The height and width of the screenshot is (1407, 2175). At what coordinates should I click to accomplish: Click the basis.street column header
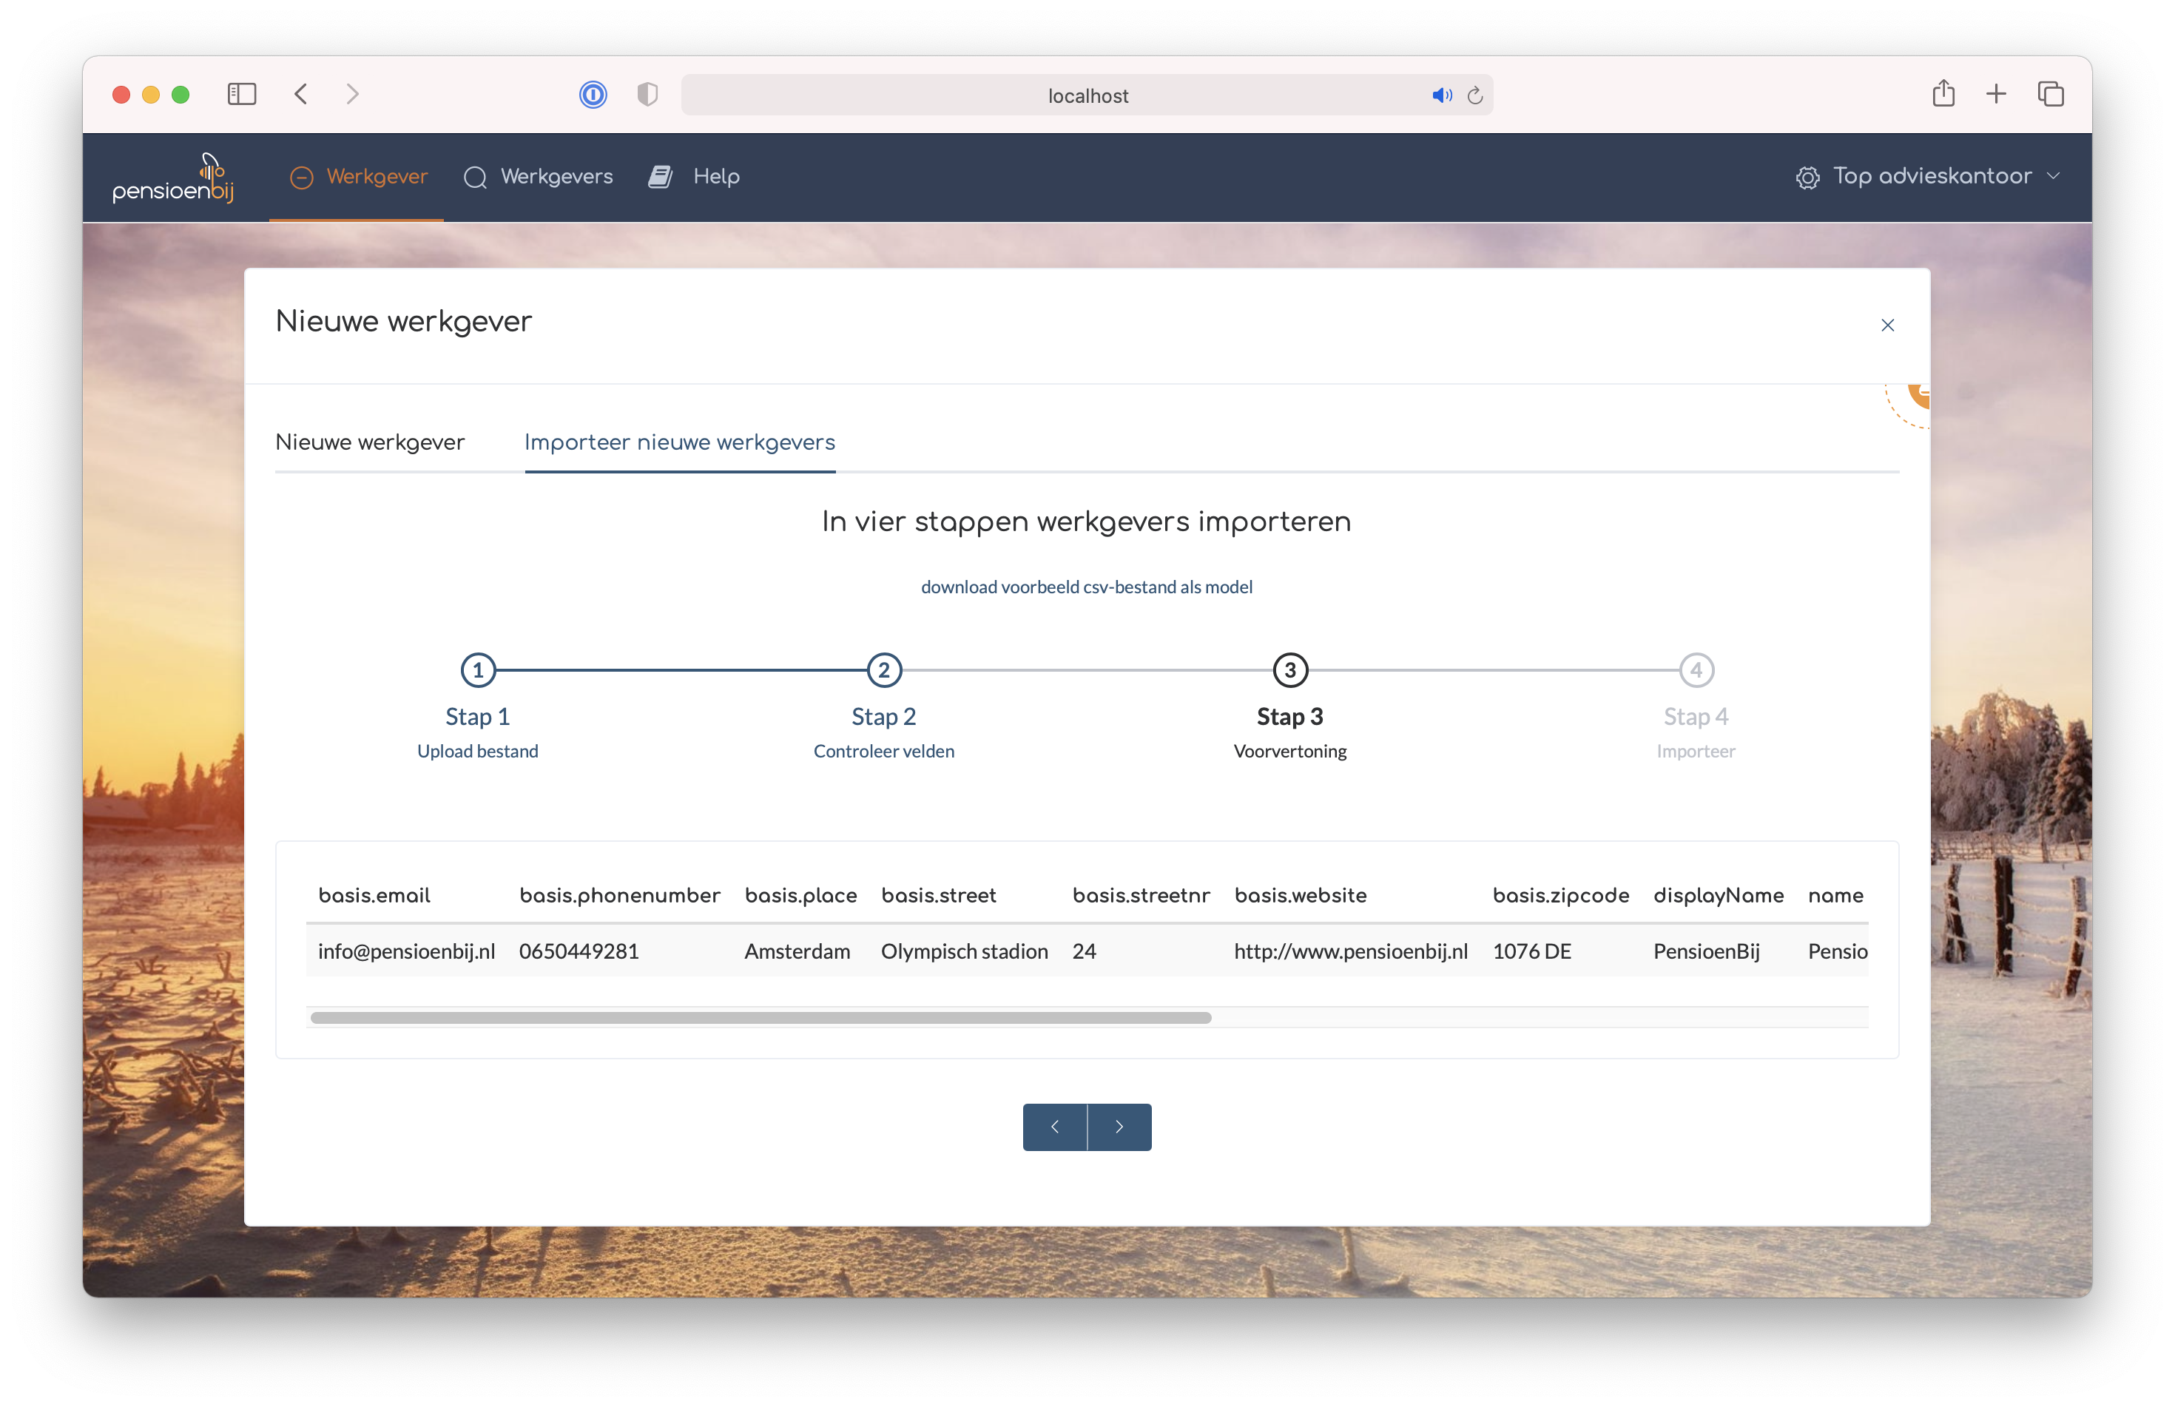(938, 895)
